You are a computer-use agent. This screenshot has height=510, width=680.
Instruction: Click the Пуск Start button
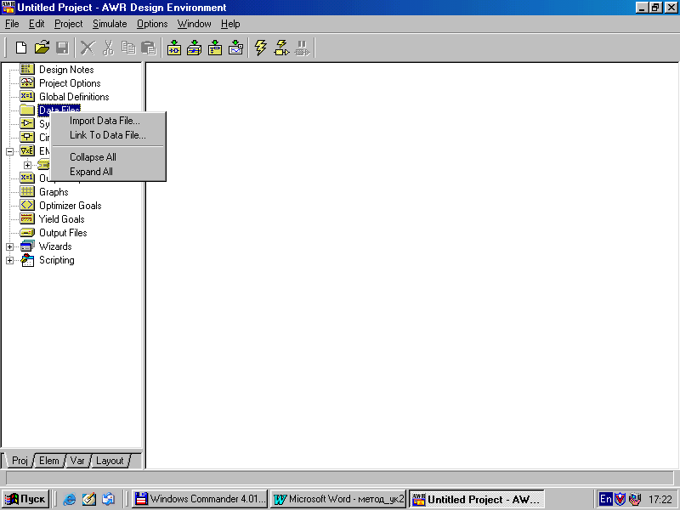[x=25, y=499]
